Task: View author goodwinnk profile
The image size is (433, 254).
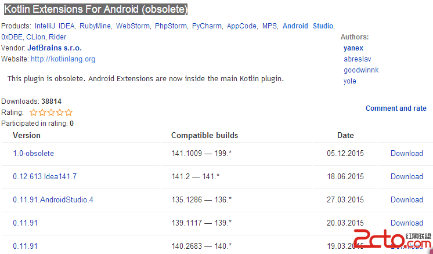Action: pos(361,70)
